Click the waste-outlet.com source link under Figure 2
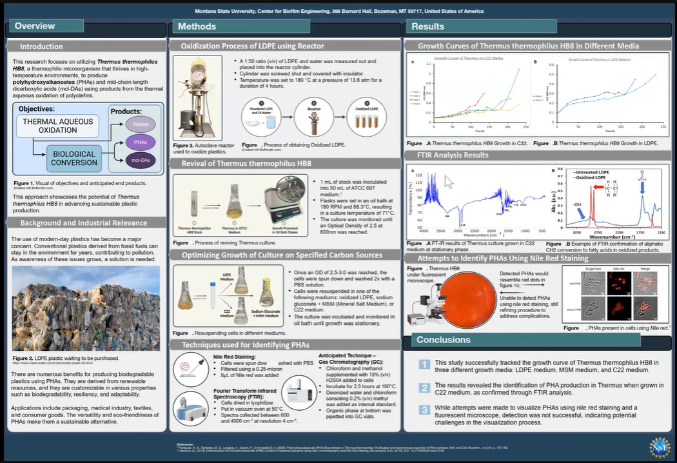Viewport: 677px width, 463px height. click(53, 363)
